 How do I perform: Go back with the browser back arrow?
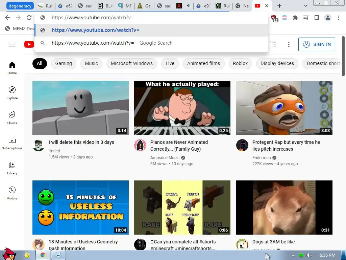click(x=7, y=18)
